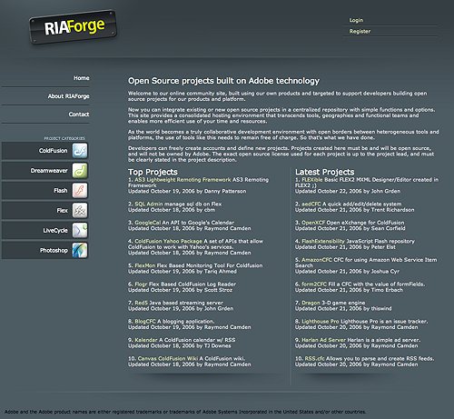Click the Top Projects heading
454x419 pixels.
tap(153, 172)
